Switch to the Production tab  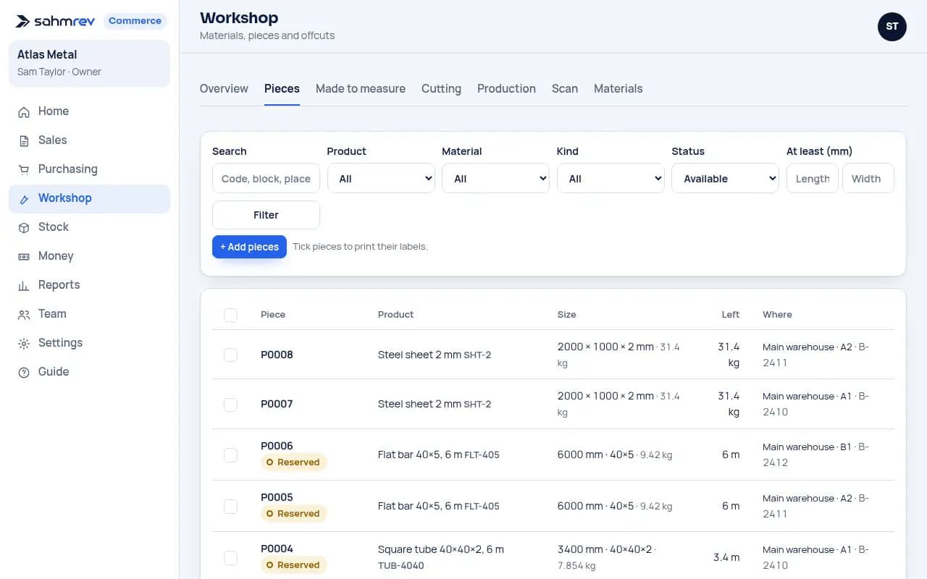point(506,89)
